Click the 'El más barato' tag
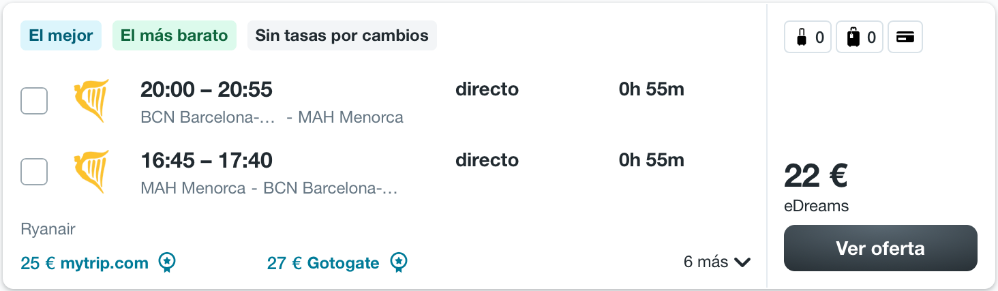The height and width of the screenshot is (291, 998). (x=175, y=35)
